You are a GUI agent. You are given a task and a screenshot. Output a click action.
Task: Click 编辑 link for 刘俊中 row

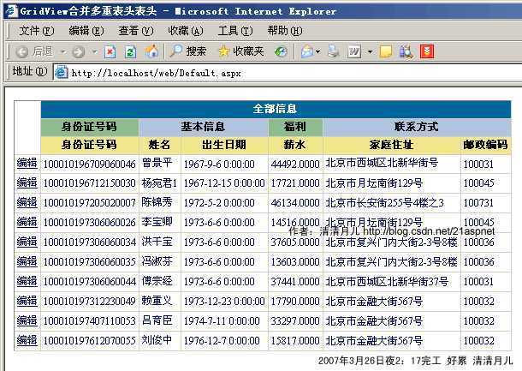click(27, 340)
